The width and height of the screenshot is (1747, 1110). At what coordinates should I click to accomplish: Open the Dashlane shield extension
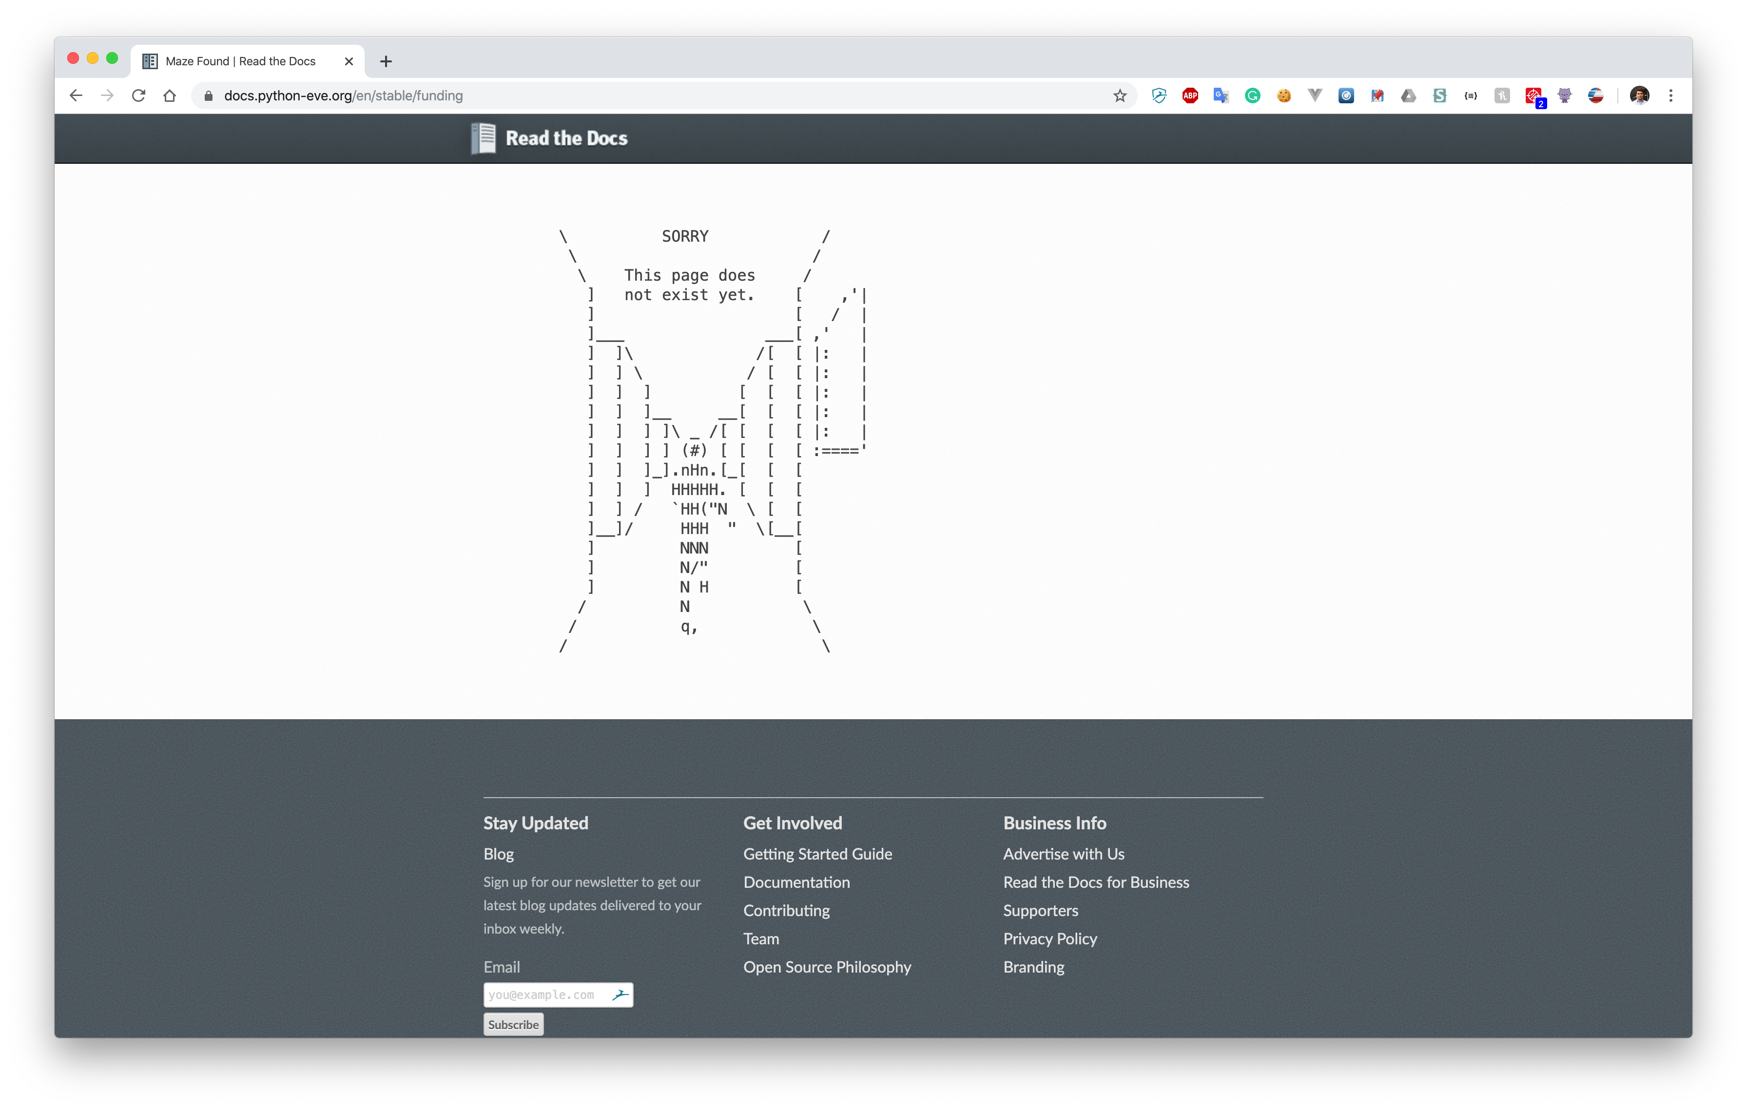[1159, 95]
